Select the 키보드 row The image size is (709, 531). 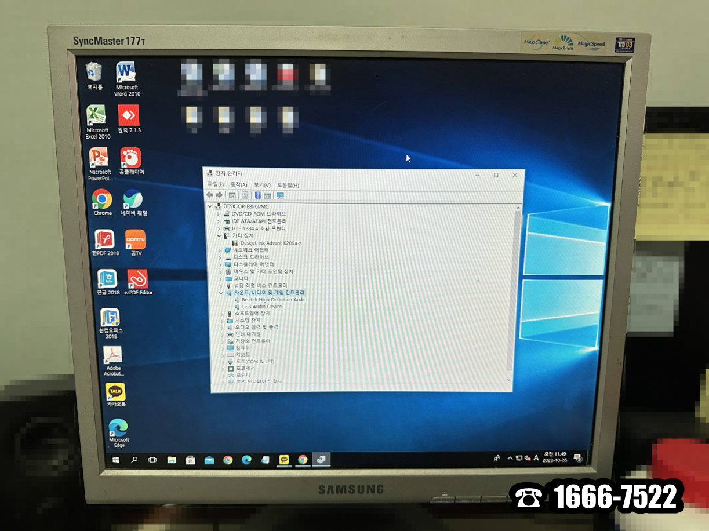239,355
